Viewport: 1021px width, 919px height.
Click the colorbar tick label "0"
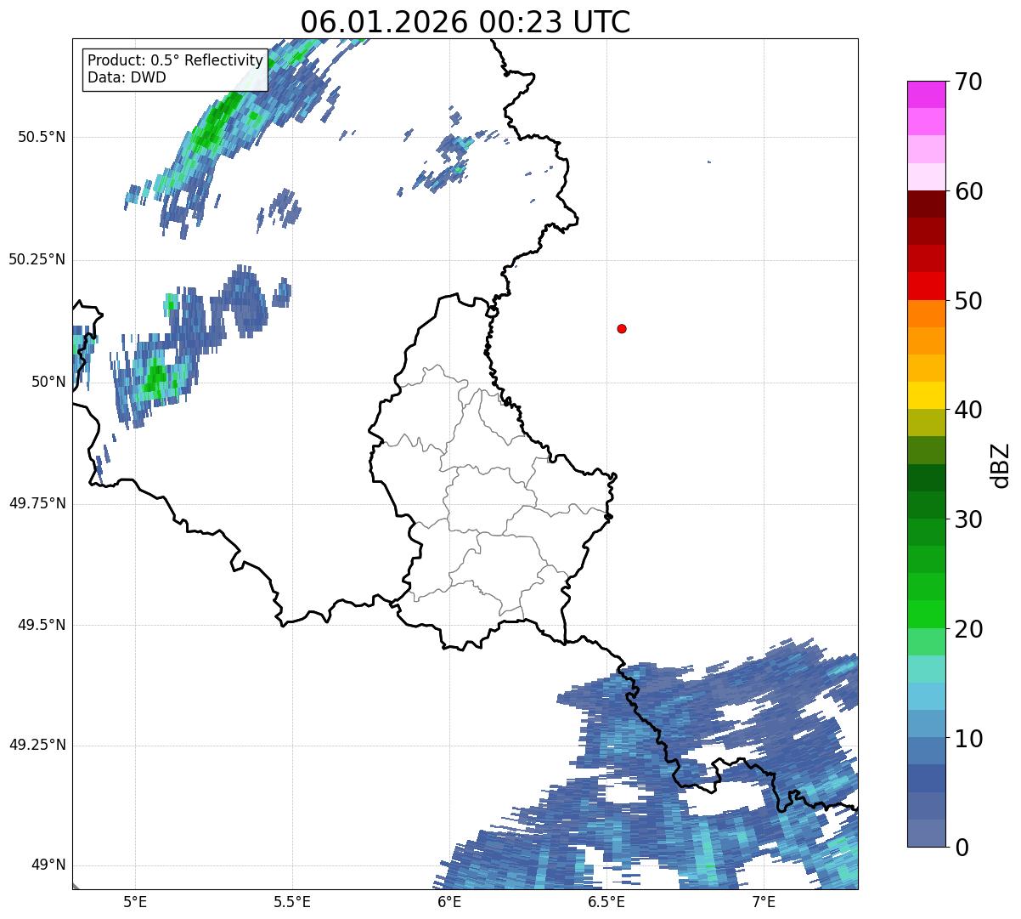[962, 848]
